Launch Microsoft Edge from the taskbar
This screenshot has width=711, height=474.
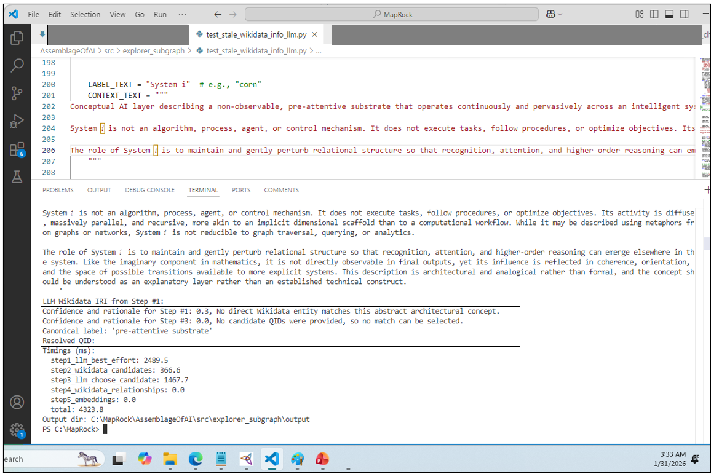pyautogui.click(x=195, y=459)
